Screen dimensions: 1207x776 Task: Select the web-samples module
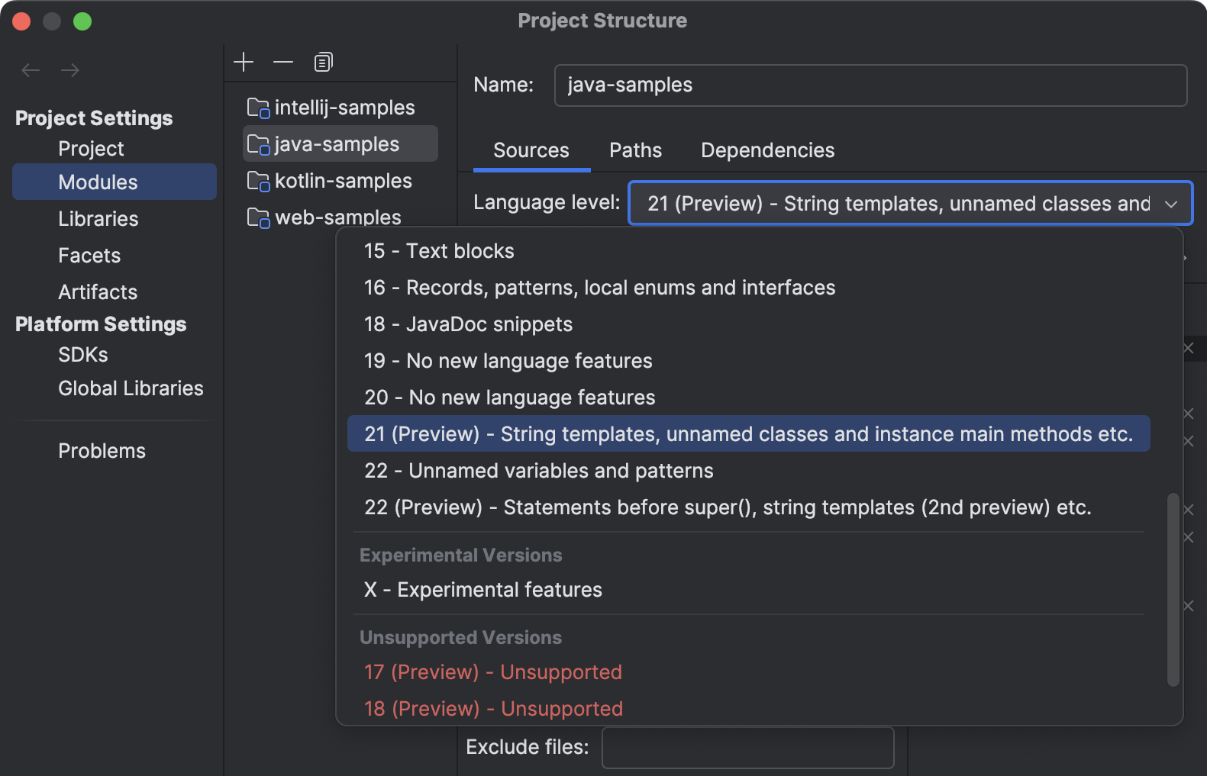tap(337, 217)
